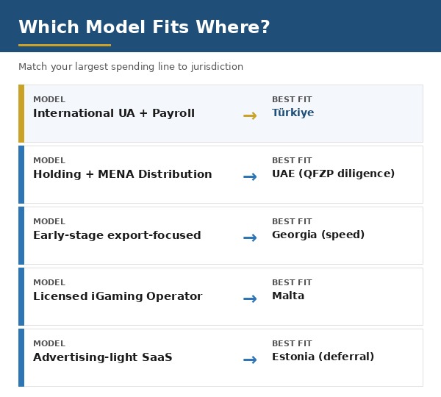The width and height of the screenshot is (441, 397).
Task: Click the MODEL label above International UA + Payroll
Action: 49,99
